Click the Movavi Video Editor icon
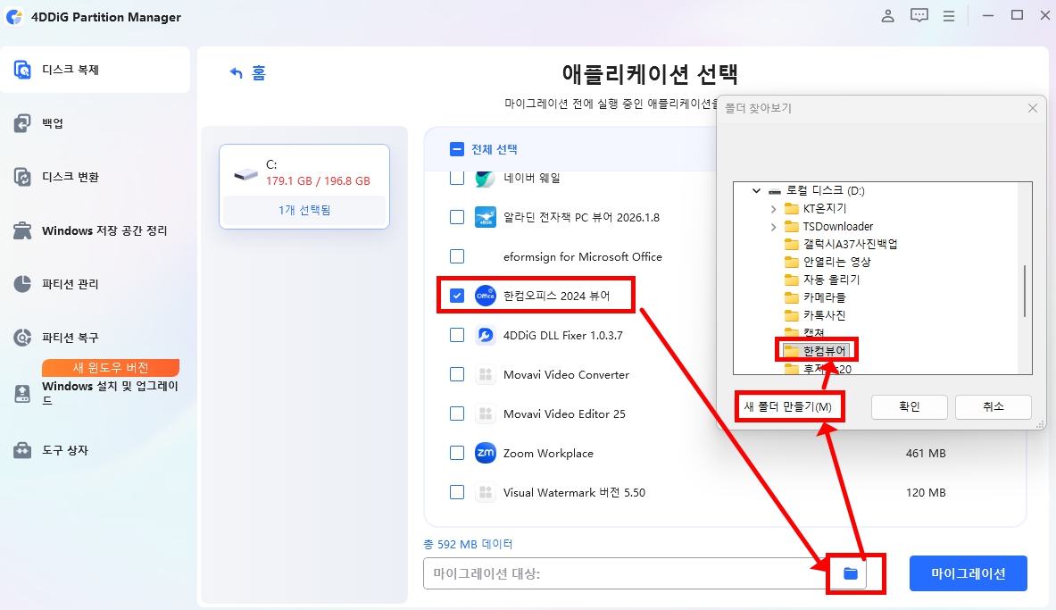The width and height of the screenshot is (1056, 610). [x=485, y=414]
